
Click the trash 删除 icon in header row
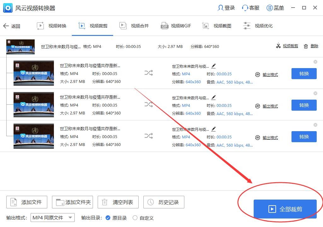(306, 46)
